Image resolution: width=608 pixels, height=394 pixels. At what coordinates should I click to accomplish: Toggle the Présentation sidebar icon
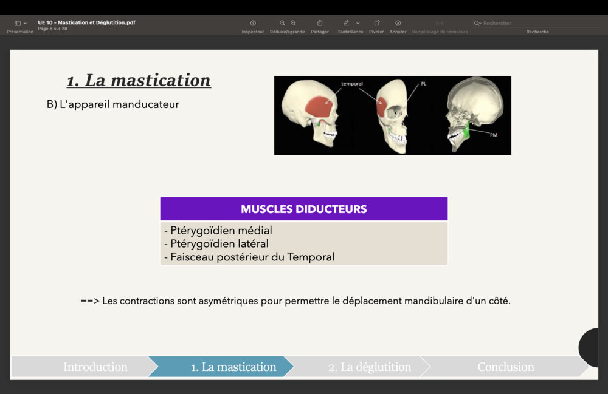(x=18, y=23)
